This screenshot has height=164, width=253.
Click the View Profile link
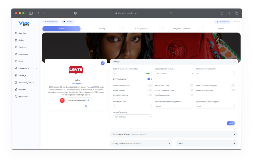pyautogui.click(x=76, y=84)
